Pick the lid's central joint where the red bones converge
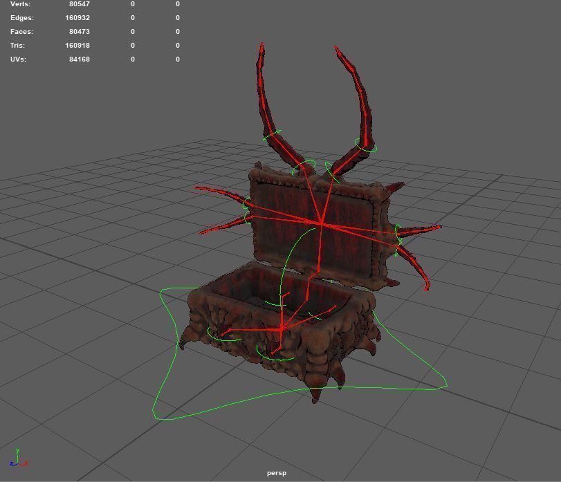 pyautogui.click(x=321, y=223)
